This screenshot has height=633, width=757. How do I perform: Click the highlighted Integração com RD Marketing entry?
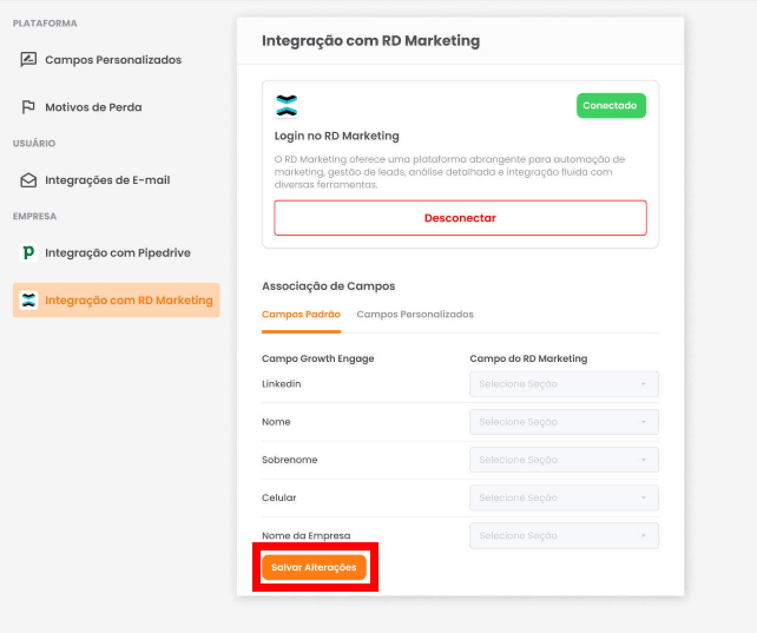tap(116, 300)
